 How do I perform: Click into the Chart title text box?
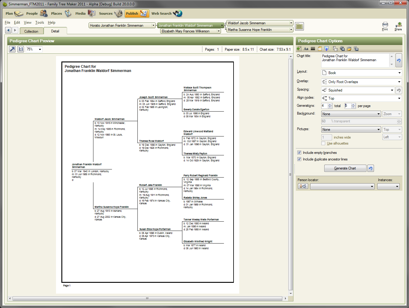point(356,60)
